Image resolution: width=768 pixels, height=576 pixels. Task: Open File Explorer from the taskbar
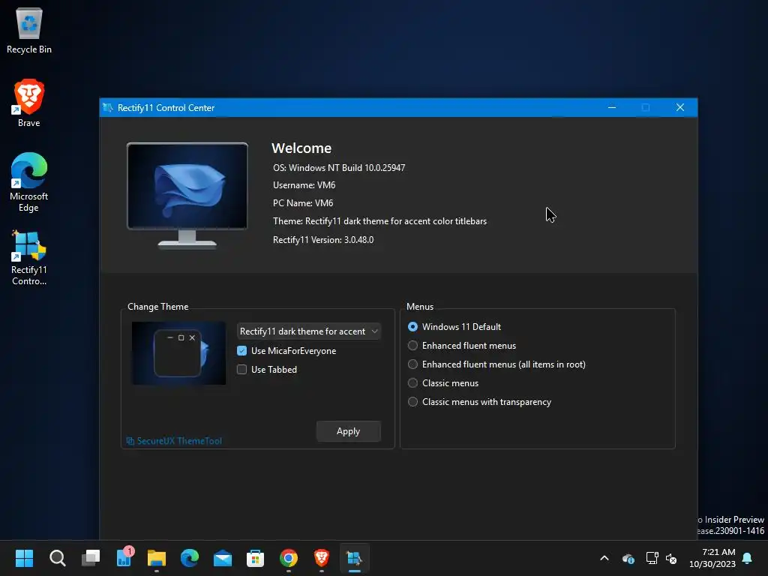157,558
